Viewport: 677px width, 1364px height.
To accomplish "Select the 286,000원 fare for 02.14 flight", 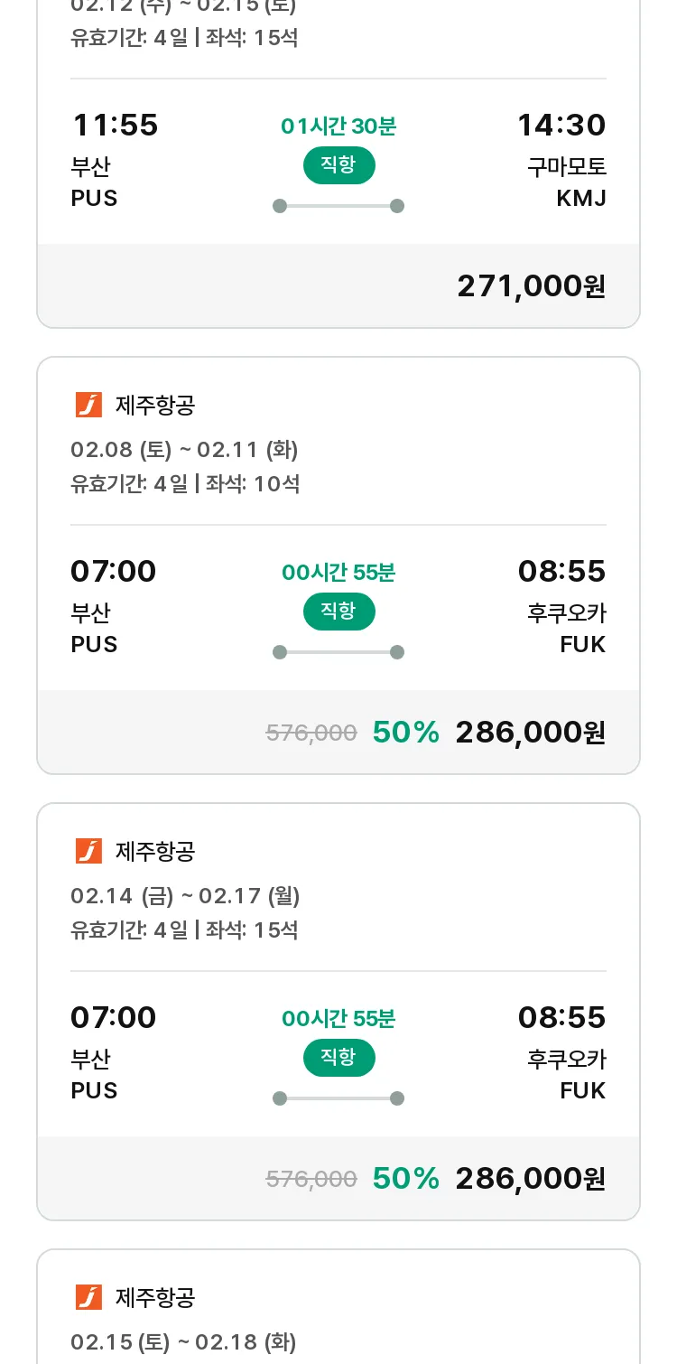I will click(530, 1179).
